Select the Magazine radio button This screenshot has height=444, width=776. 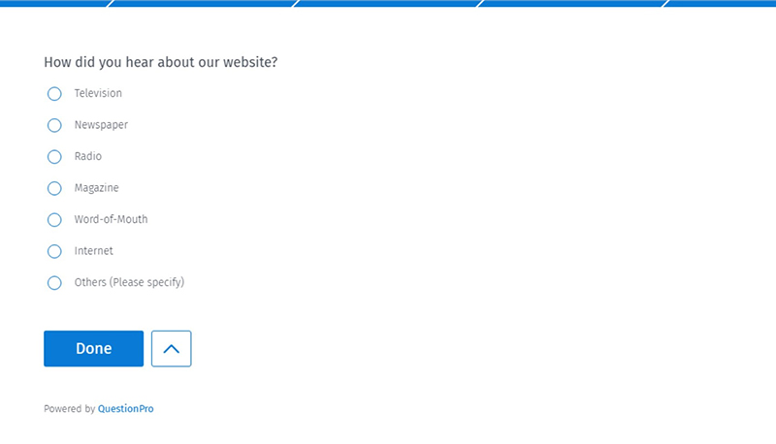[x=54, y=188]
